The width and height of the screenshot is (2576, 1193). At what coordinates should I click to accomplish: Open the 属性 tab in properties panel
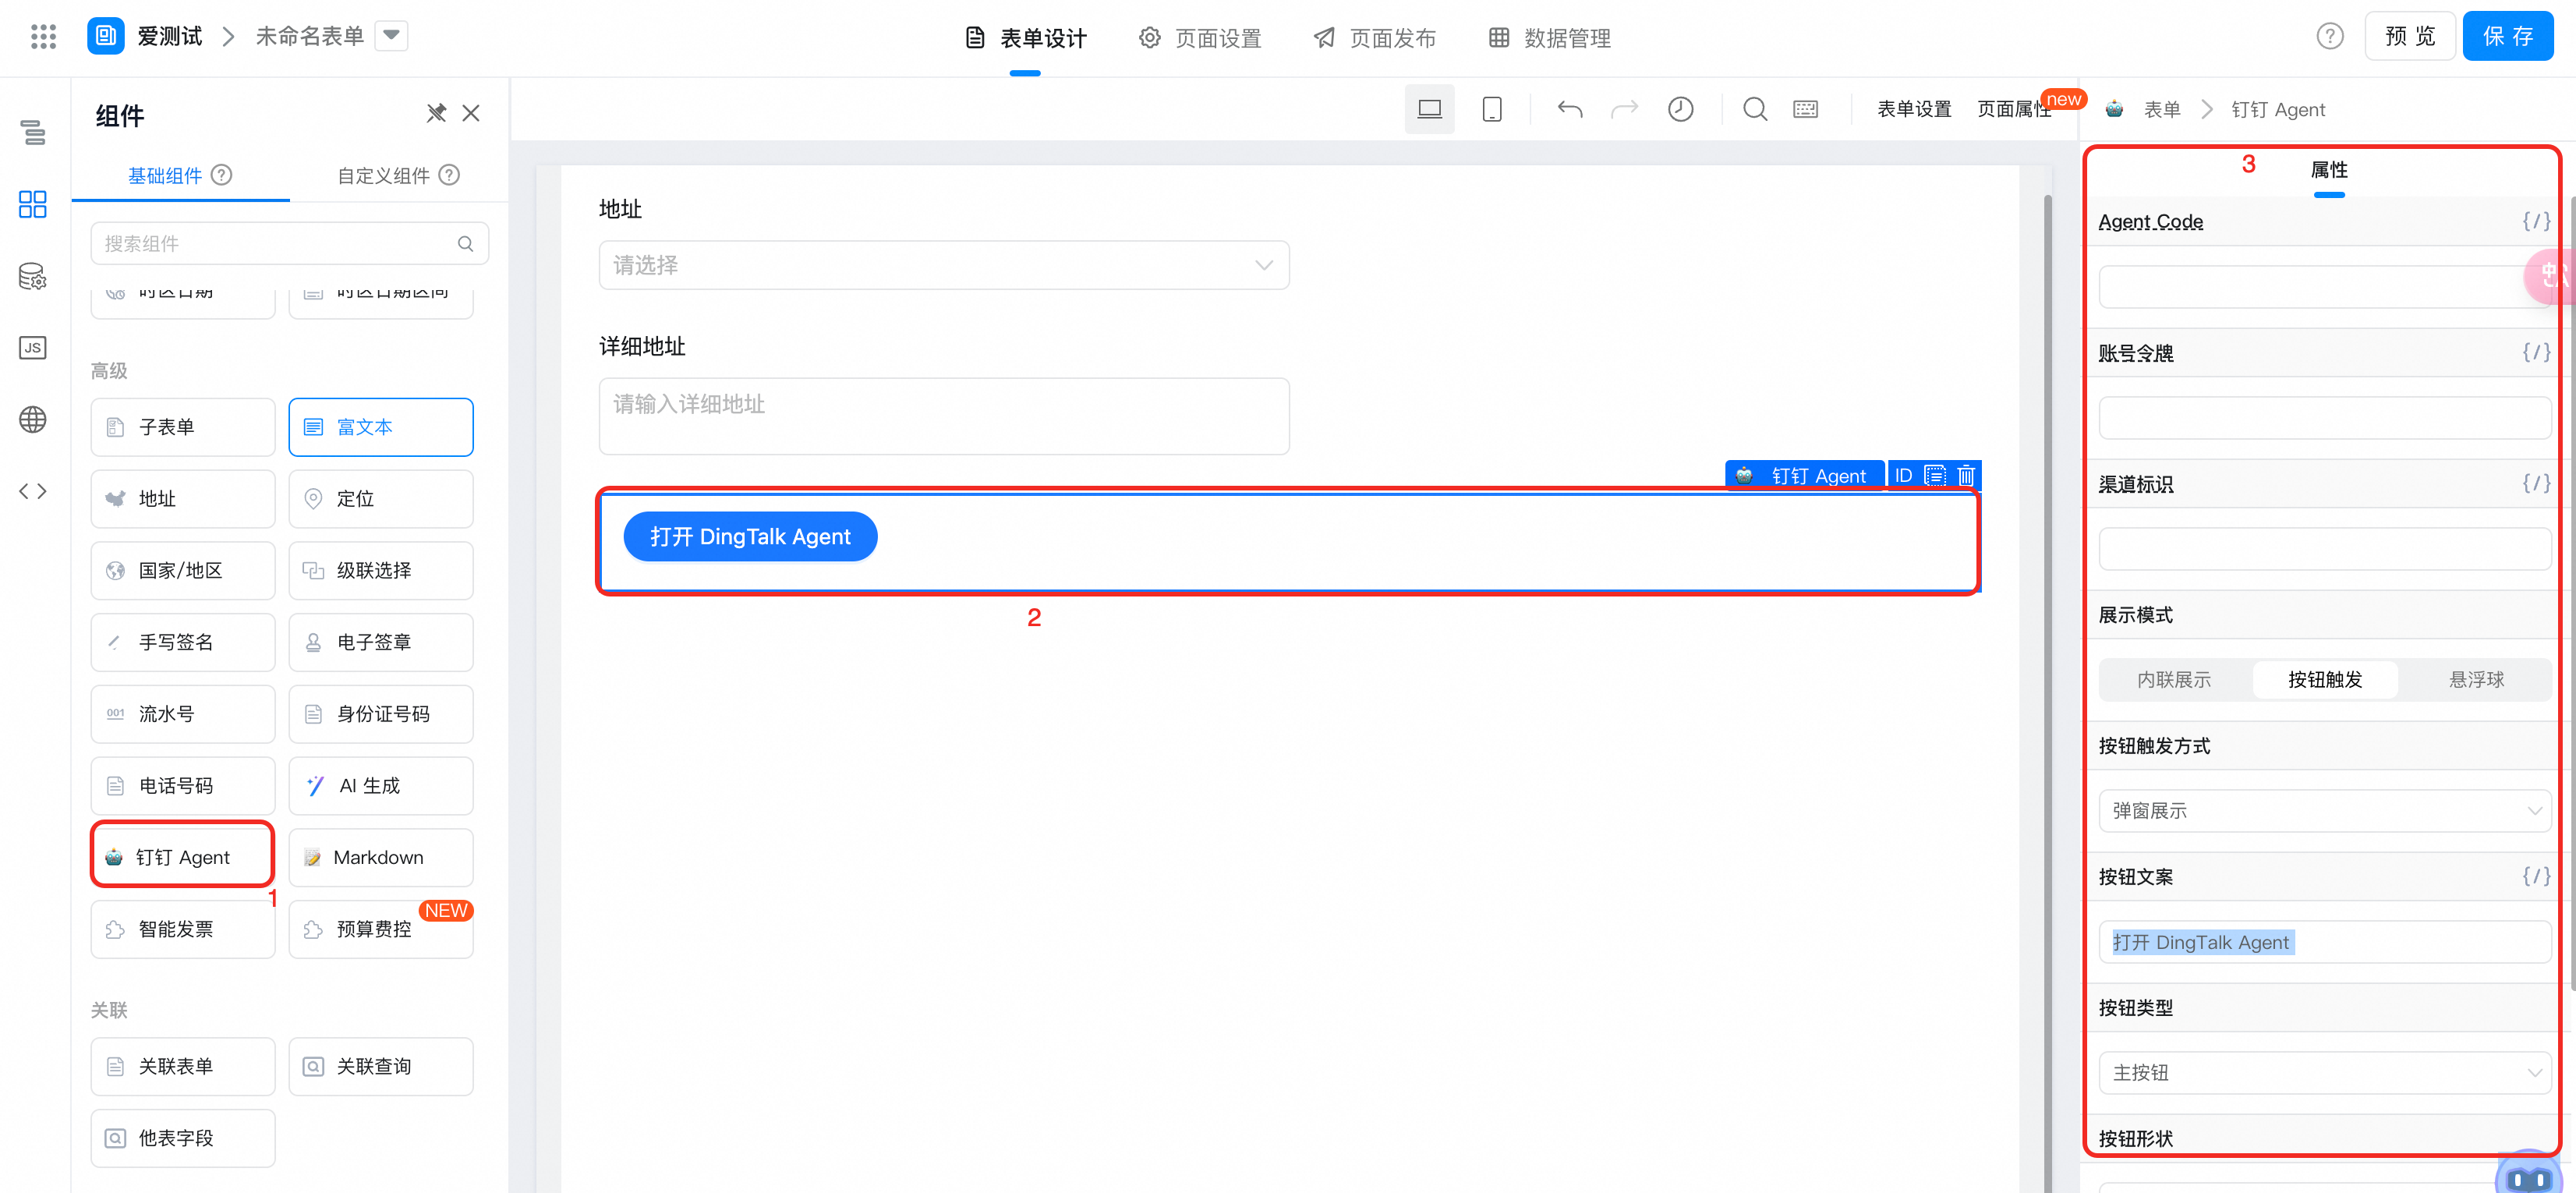pyautogui.click(x=2329, y=170)
